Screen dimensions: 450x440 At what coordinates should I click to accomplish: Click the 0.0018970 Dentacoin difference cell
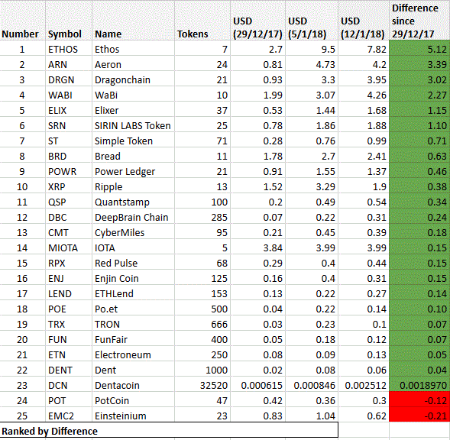click(419, 385)
